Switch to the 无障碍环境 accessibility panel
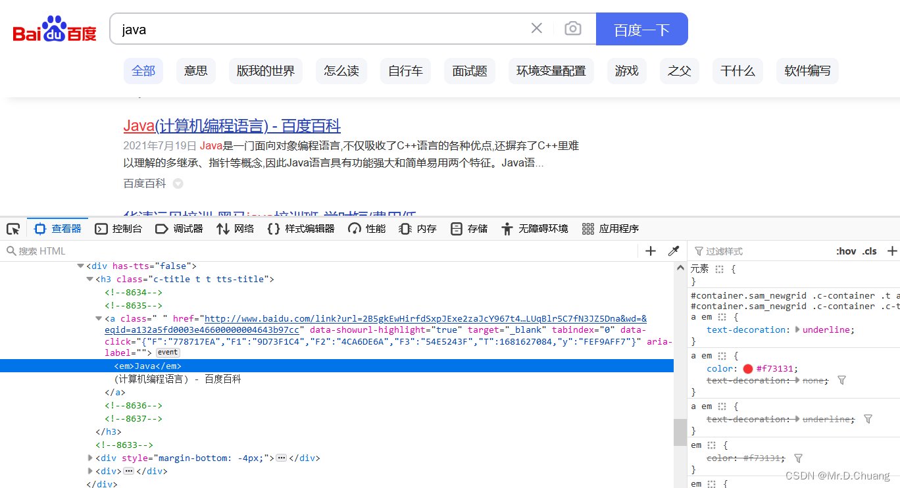The height and width of the screenshot is (488, 900). pos(534,229)
